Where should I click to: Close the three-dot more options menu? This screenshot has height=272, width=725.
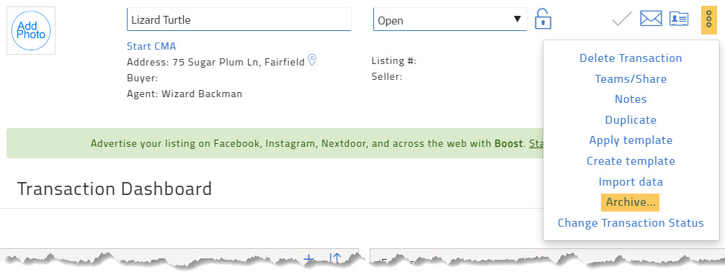click(709, 20)
